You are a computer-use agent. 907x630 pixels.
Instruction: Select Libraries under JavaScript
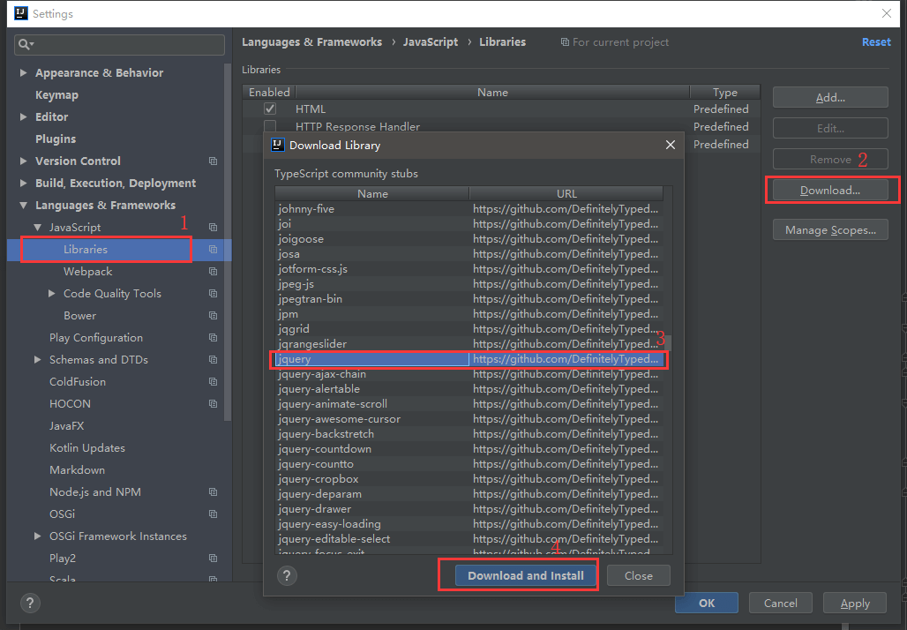(86, 250)
